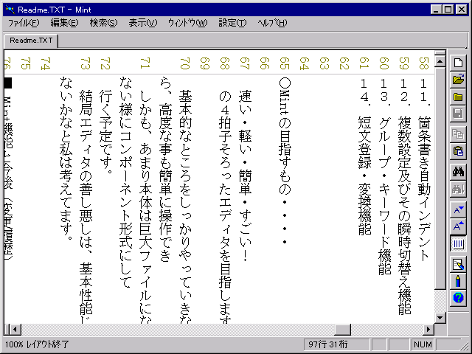Click the line 14. 短文登録・変換機能
Viewport: 472px width, 354px height.
coord(364,156)
